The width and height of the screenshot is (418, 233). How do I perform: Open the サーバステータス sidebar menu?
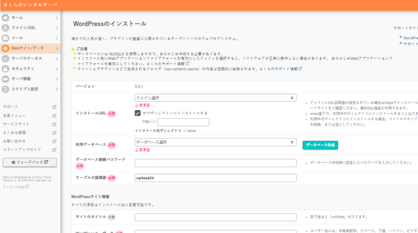(x=30, y=59)
